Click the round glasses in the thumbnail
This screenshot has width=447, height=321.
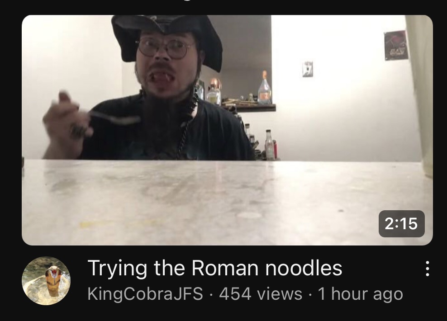coord(165,47)
